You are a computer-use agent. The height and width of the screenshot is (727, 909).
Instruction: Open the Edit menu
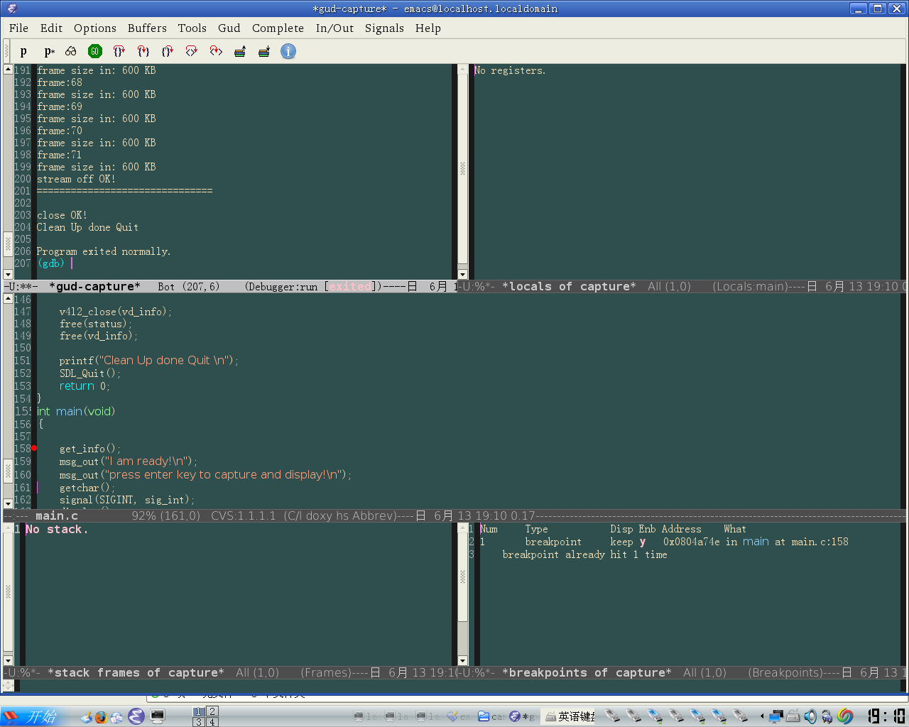coord(51,28)
